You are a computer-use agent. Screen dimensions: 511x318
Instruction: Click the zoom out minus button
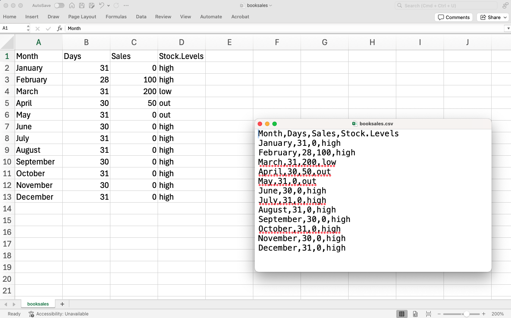(439, 314)
